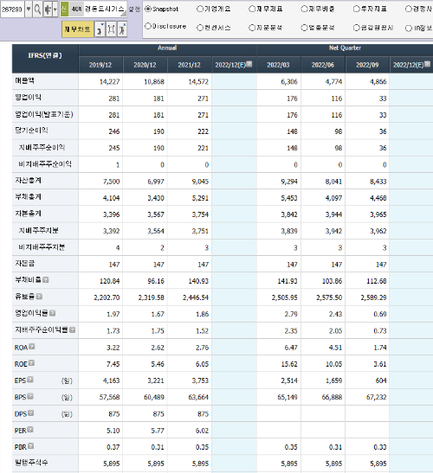The width and height of the screenshot is (433, 473).
Task: Click the 2022/09 column header
Action: (x=367, y=65)
